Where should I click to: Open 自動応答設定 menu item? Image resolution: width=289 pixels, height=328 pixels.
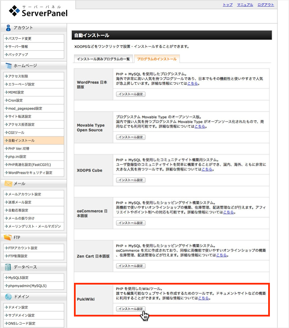[34, 210]
